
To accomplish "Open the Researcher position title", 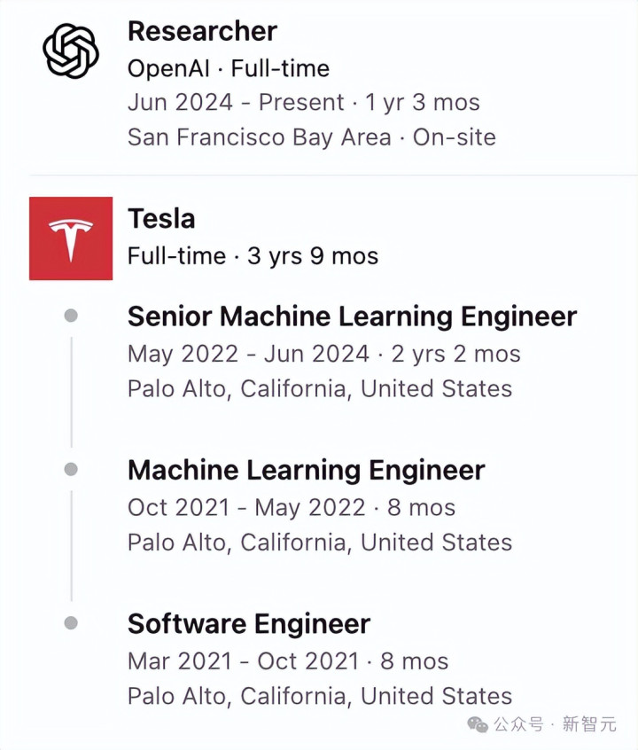I will click(202, 31).
